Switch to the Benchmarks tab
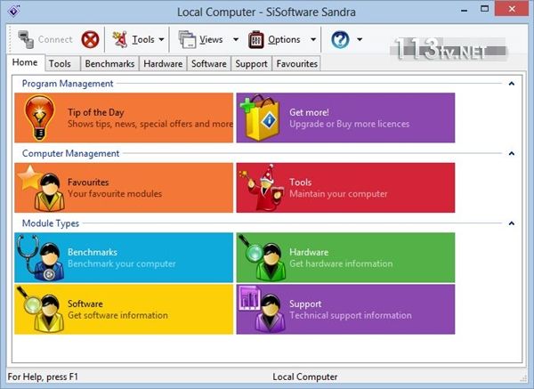Image resolution: width=534 pixels, height=389 pixels. point(109,64)
